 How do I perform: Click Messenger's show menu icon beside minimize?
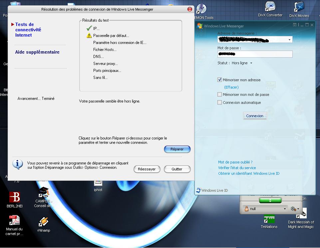click(294, 25)
